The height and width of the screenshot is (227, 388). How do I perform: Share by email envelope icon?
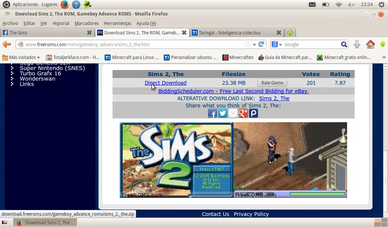[233, 113]
